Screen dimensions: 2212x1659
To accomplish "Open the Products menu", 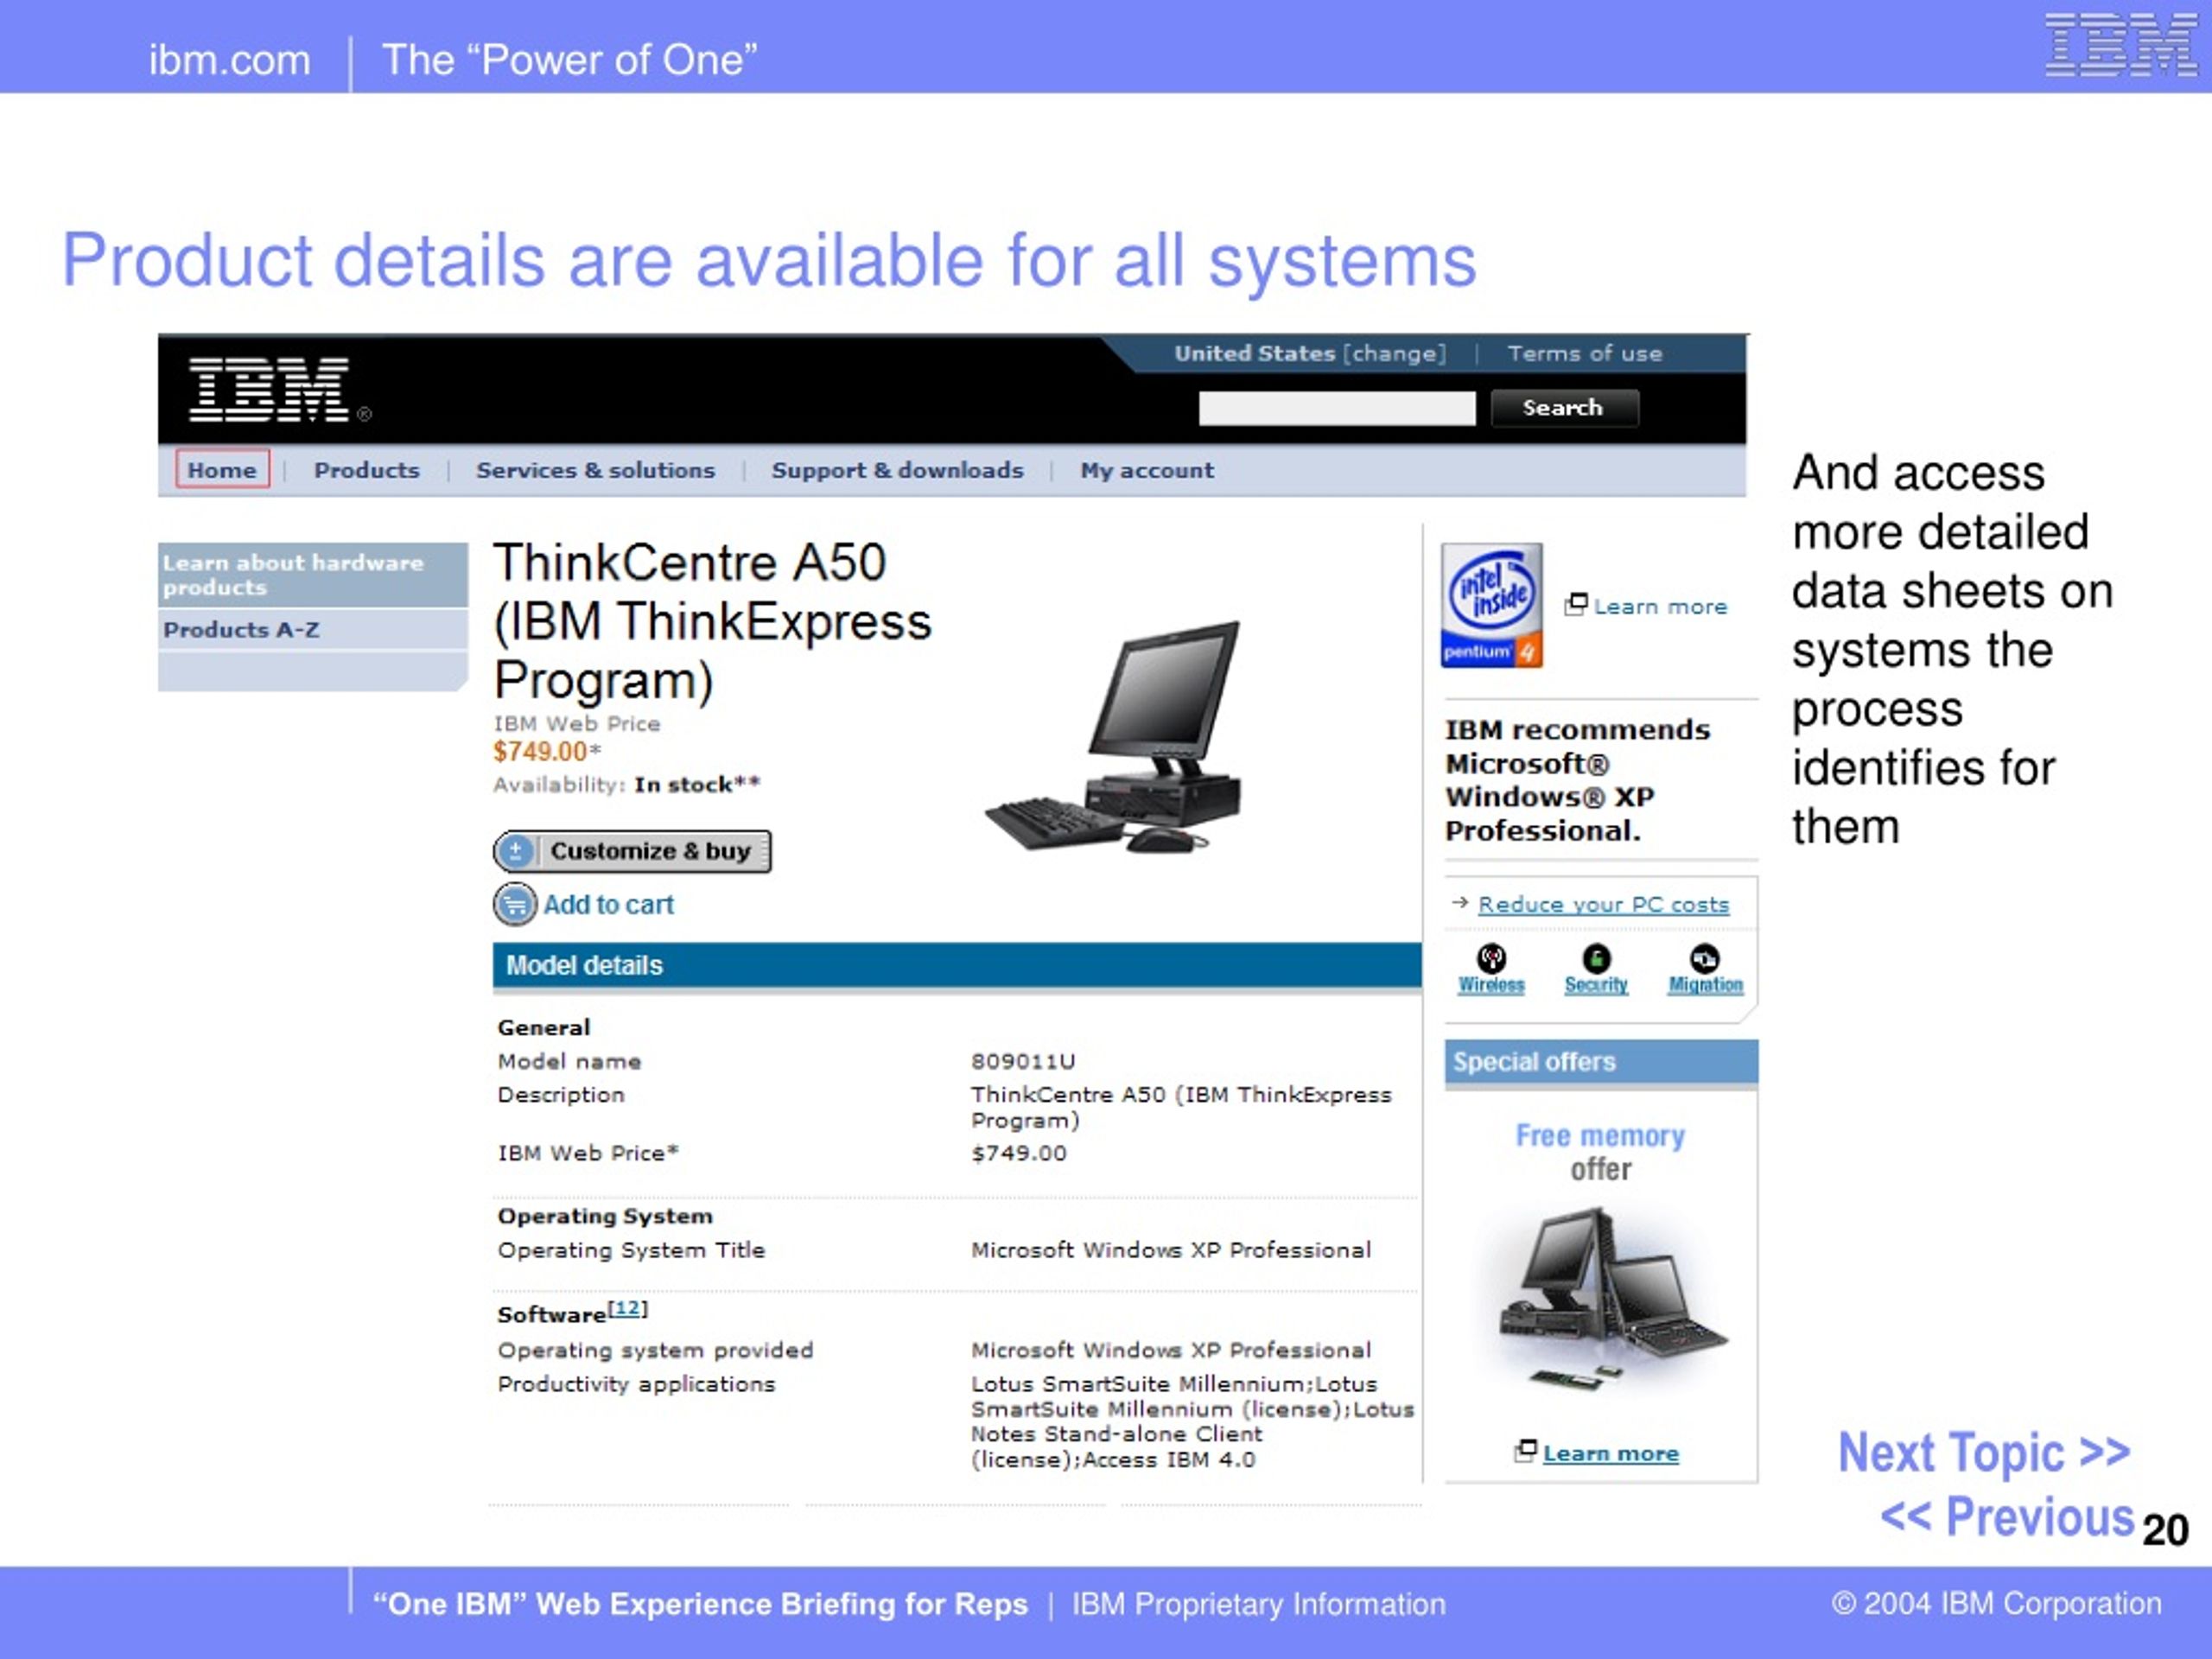I will click(x=367, y=470).
